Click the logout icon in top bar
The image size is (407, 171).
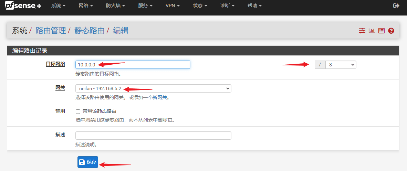coord(396,6)
